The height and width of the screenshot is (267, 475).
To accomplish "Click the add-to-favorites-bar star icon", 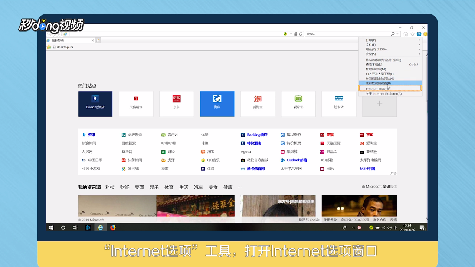I will [x=49, y=47].
